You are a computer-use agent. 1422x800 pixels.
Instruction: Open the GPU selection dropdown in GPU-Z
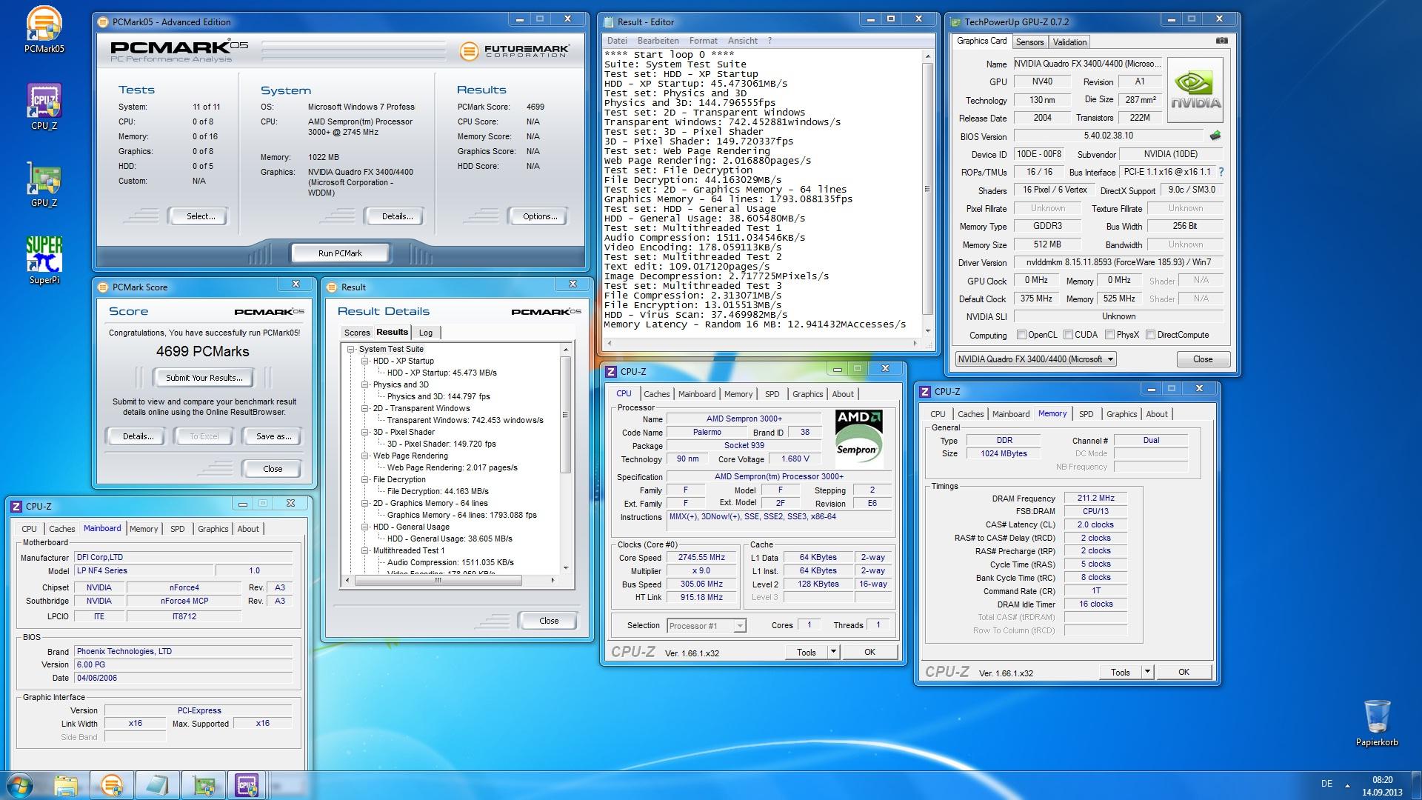point(1035,359)
